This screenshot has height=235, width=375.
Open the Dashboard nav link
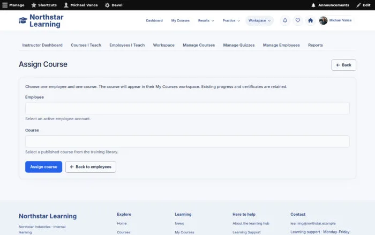tap(154, 20)
